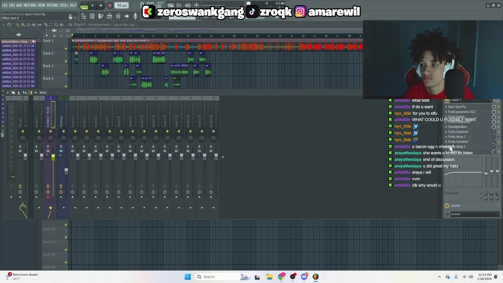Click the tempo 94.000 field
503x283 pixels.
click(121, 6)
